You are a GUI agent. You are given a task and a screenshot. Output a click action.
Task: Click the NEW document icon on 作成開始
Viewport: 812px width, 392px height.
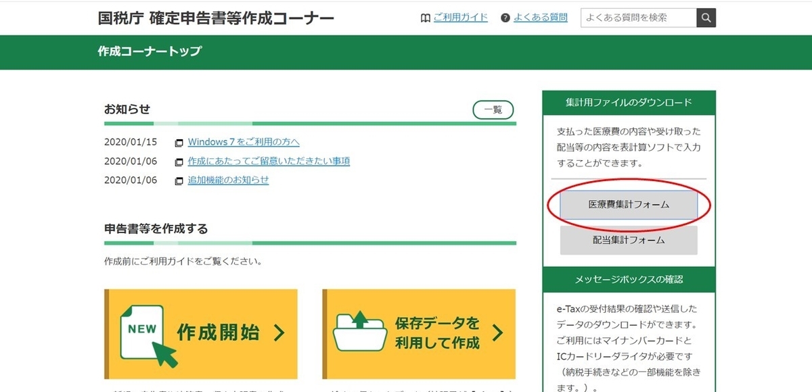(148, 335)
